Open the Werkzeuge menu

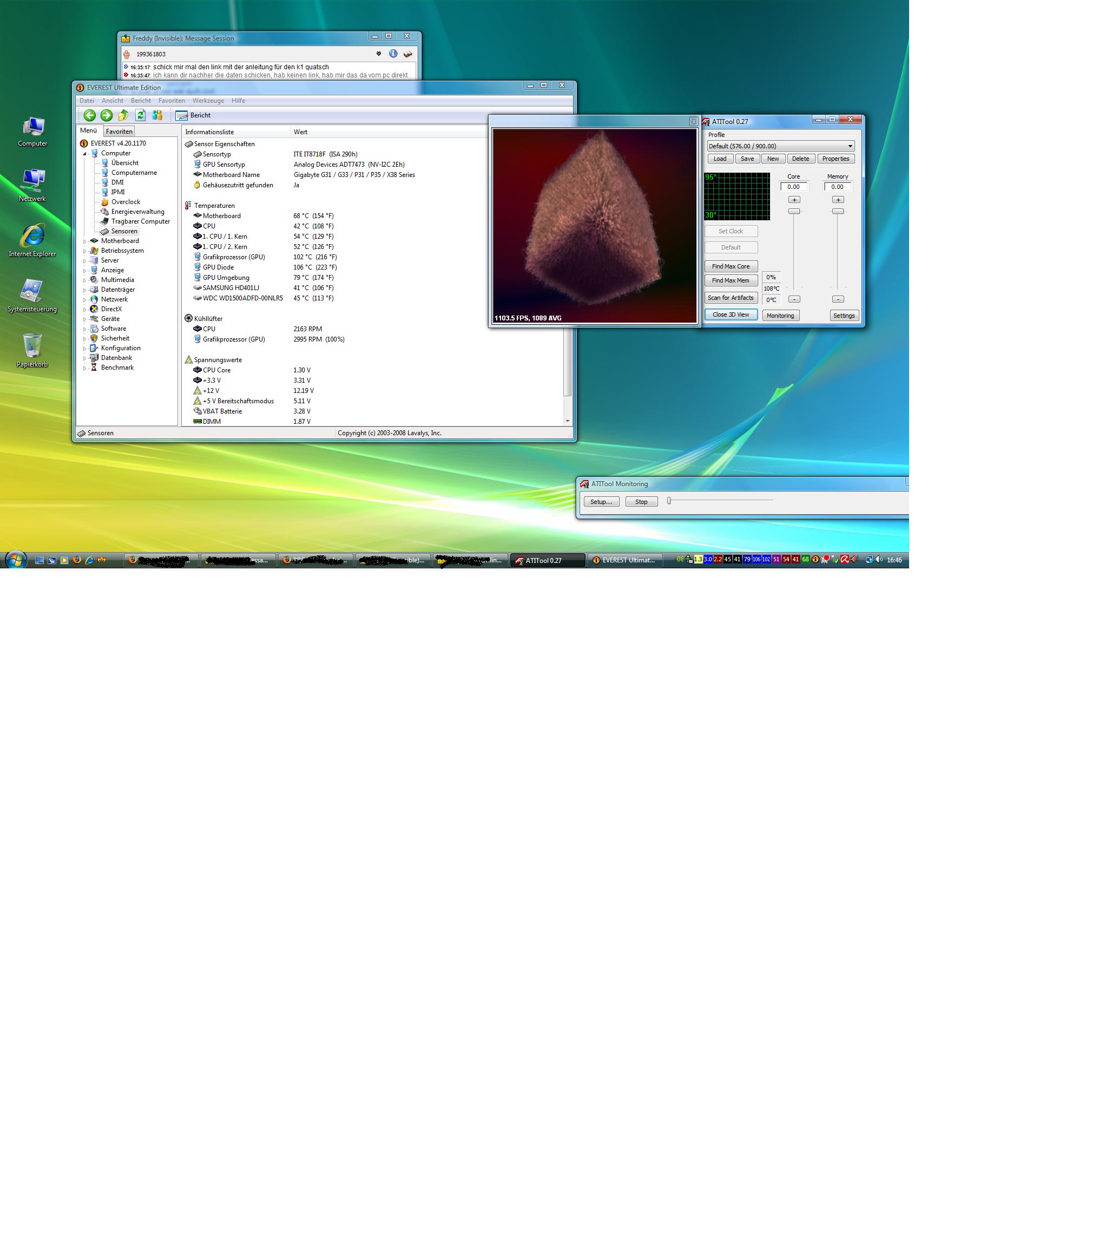tap(208, 100)
